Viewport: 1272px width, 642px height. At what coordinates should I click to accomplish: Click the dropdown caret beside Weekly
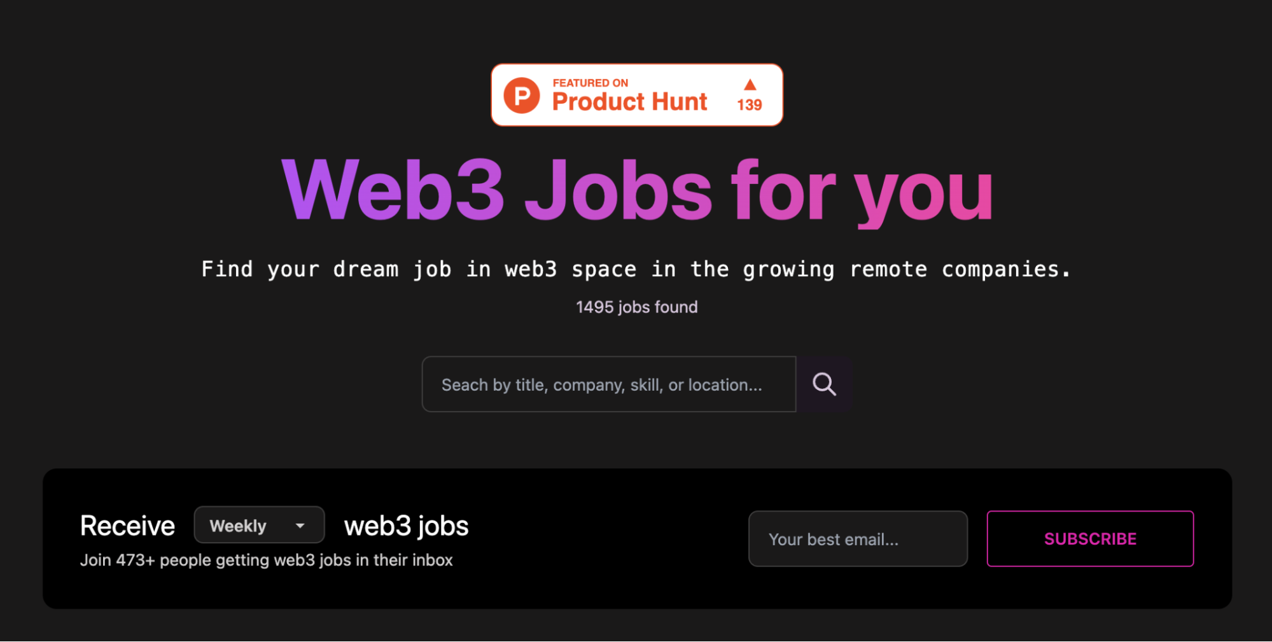pos(300,526)
